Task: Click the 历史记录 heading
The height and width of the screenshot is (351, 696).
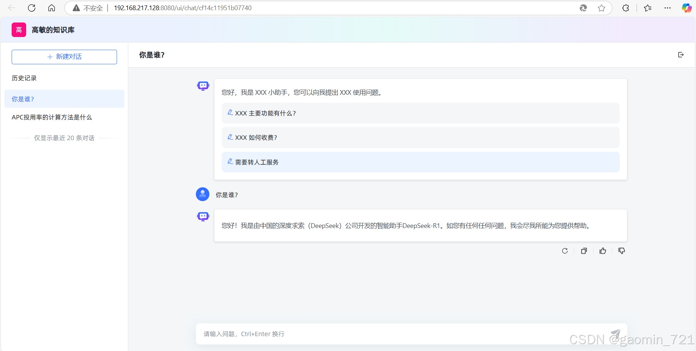Action: pyautogui.click(x=24, y=78)
